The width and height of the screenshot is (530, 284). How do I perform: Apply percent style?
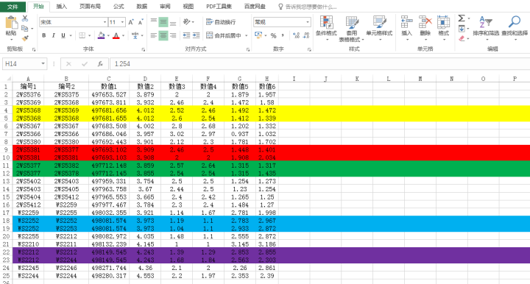tap(273, 35)
